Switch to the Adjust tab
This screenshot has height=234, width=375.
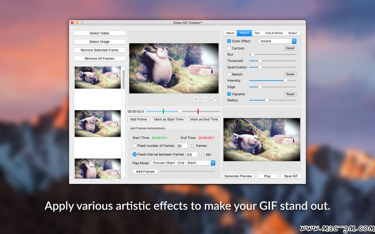pos(230,33)
